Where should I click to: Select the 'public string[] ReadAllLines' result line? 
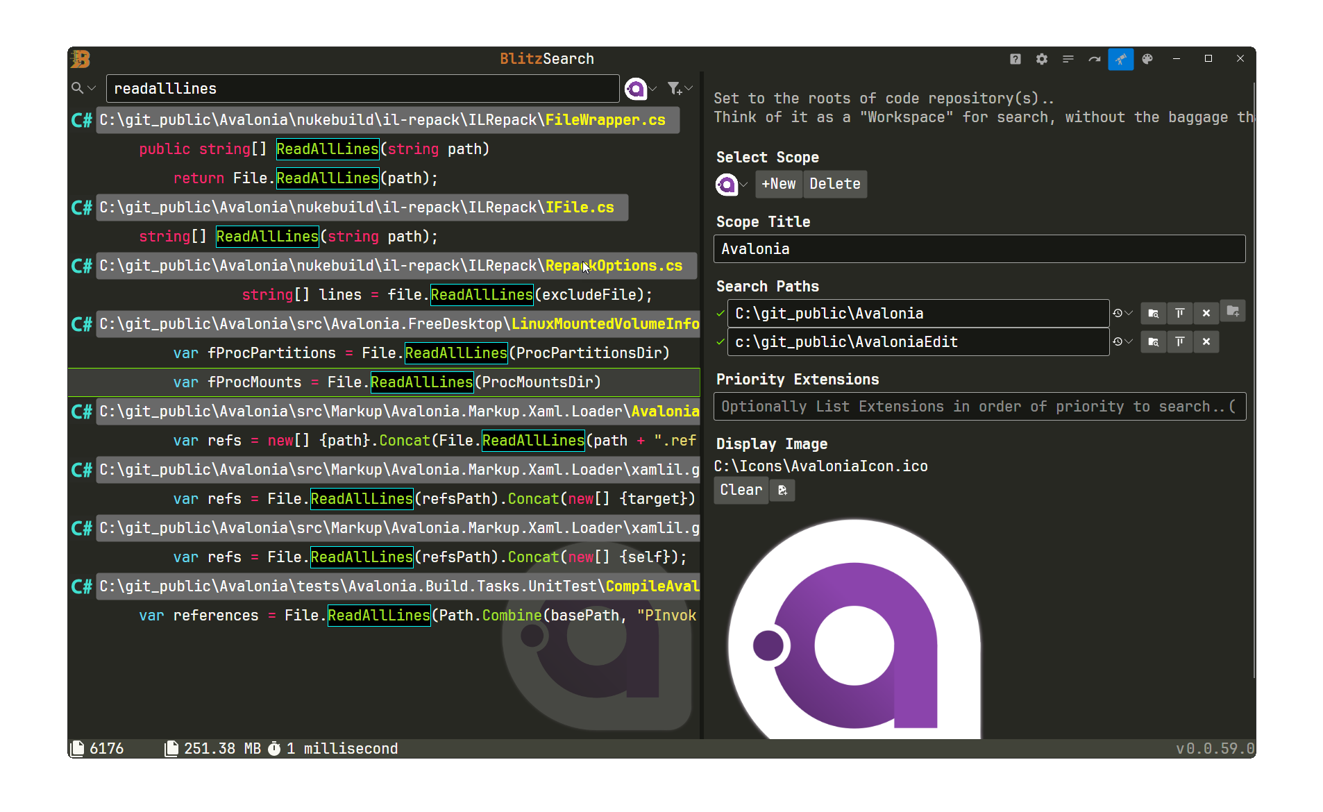click(x=384, y=149)
